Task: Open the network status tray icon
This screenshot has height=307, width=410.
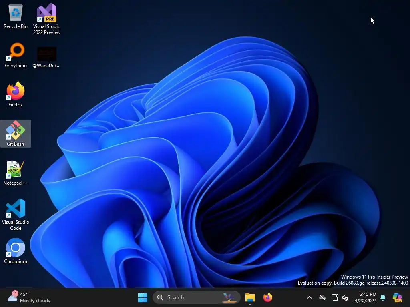Action: click(335, 297)
